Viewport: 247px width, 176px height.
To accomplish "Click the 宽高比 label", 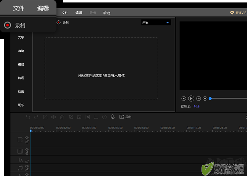I will (x=186, y=106).
